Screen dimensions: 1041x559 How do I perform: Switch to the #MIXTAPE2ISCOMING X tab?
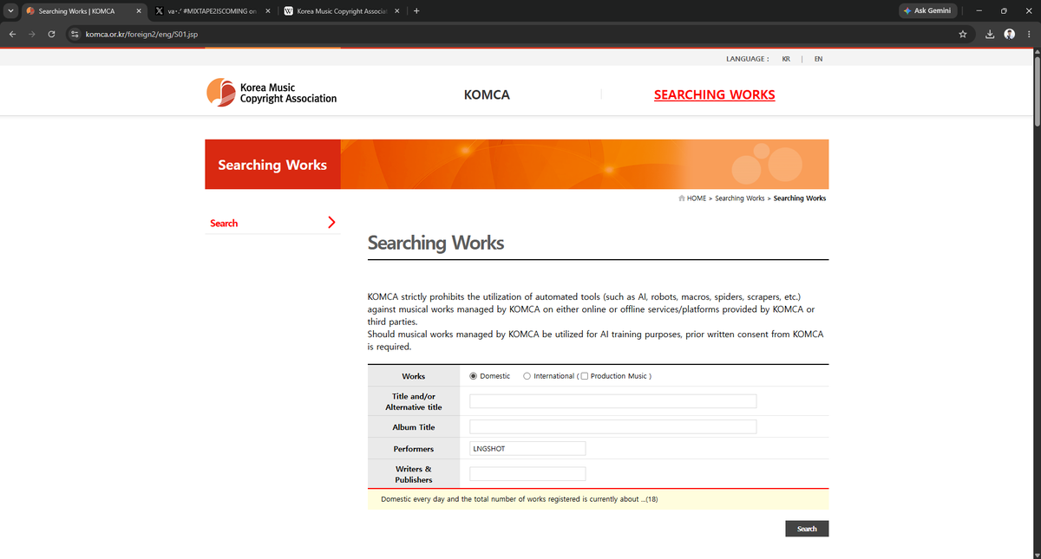coord(214,11)
